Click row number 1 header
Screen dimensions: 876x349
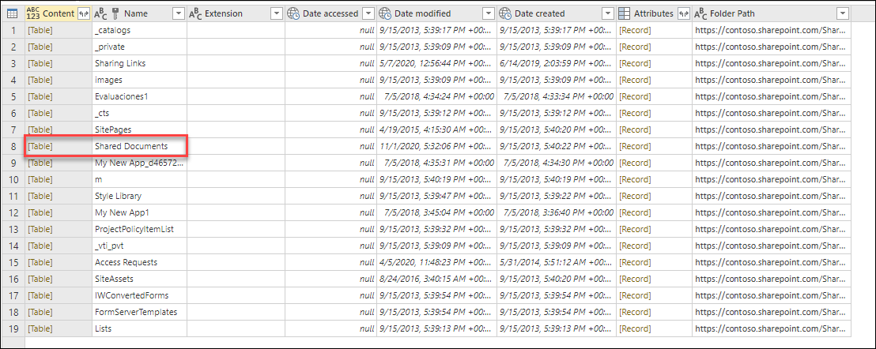(13, 30)
